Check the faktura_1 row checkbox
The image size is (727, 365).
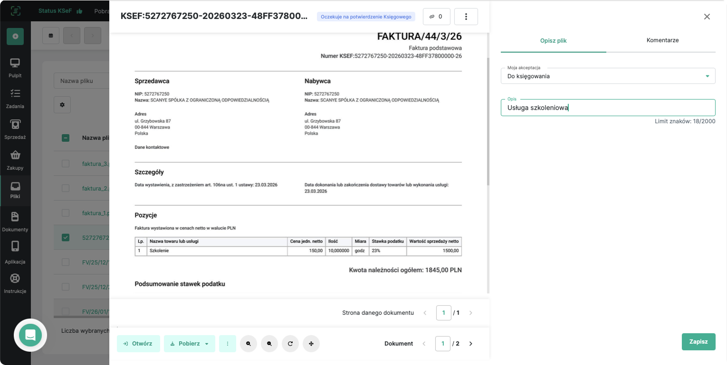[x=66, y=213]
